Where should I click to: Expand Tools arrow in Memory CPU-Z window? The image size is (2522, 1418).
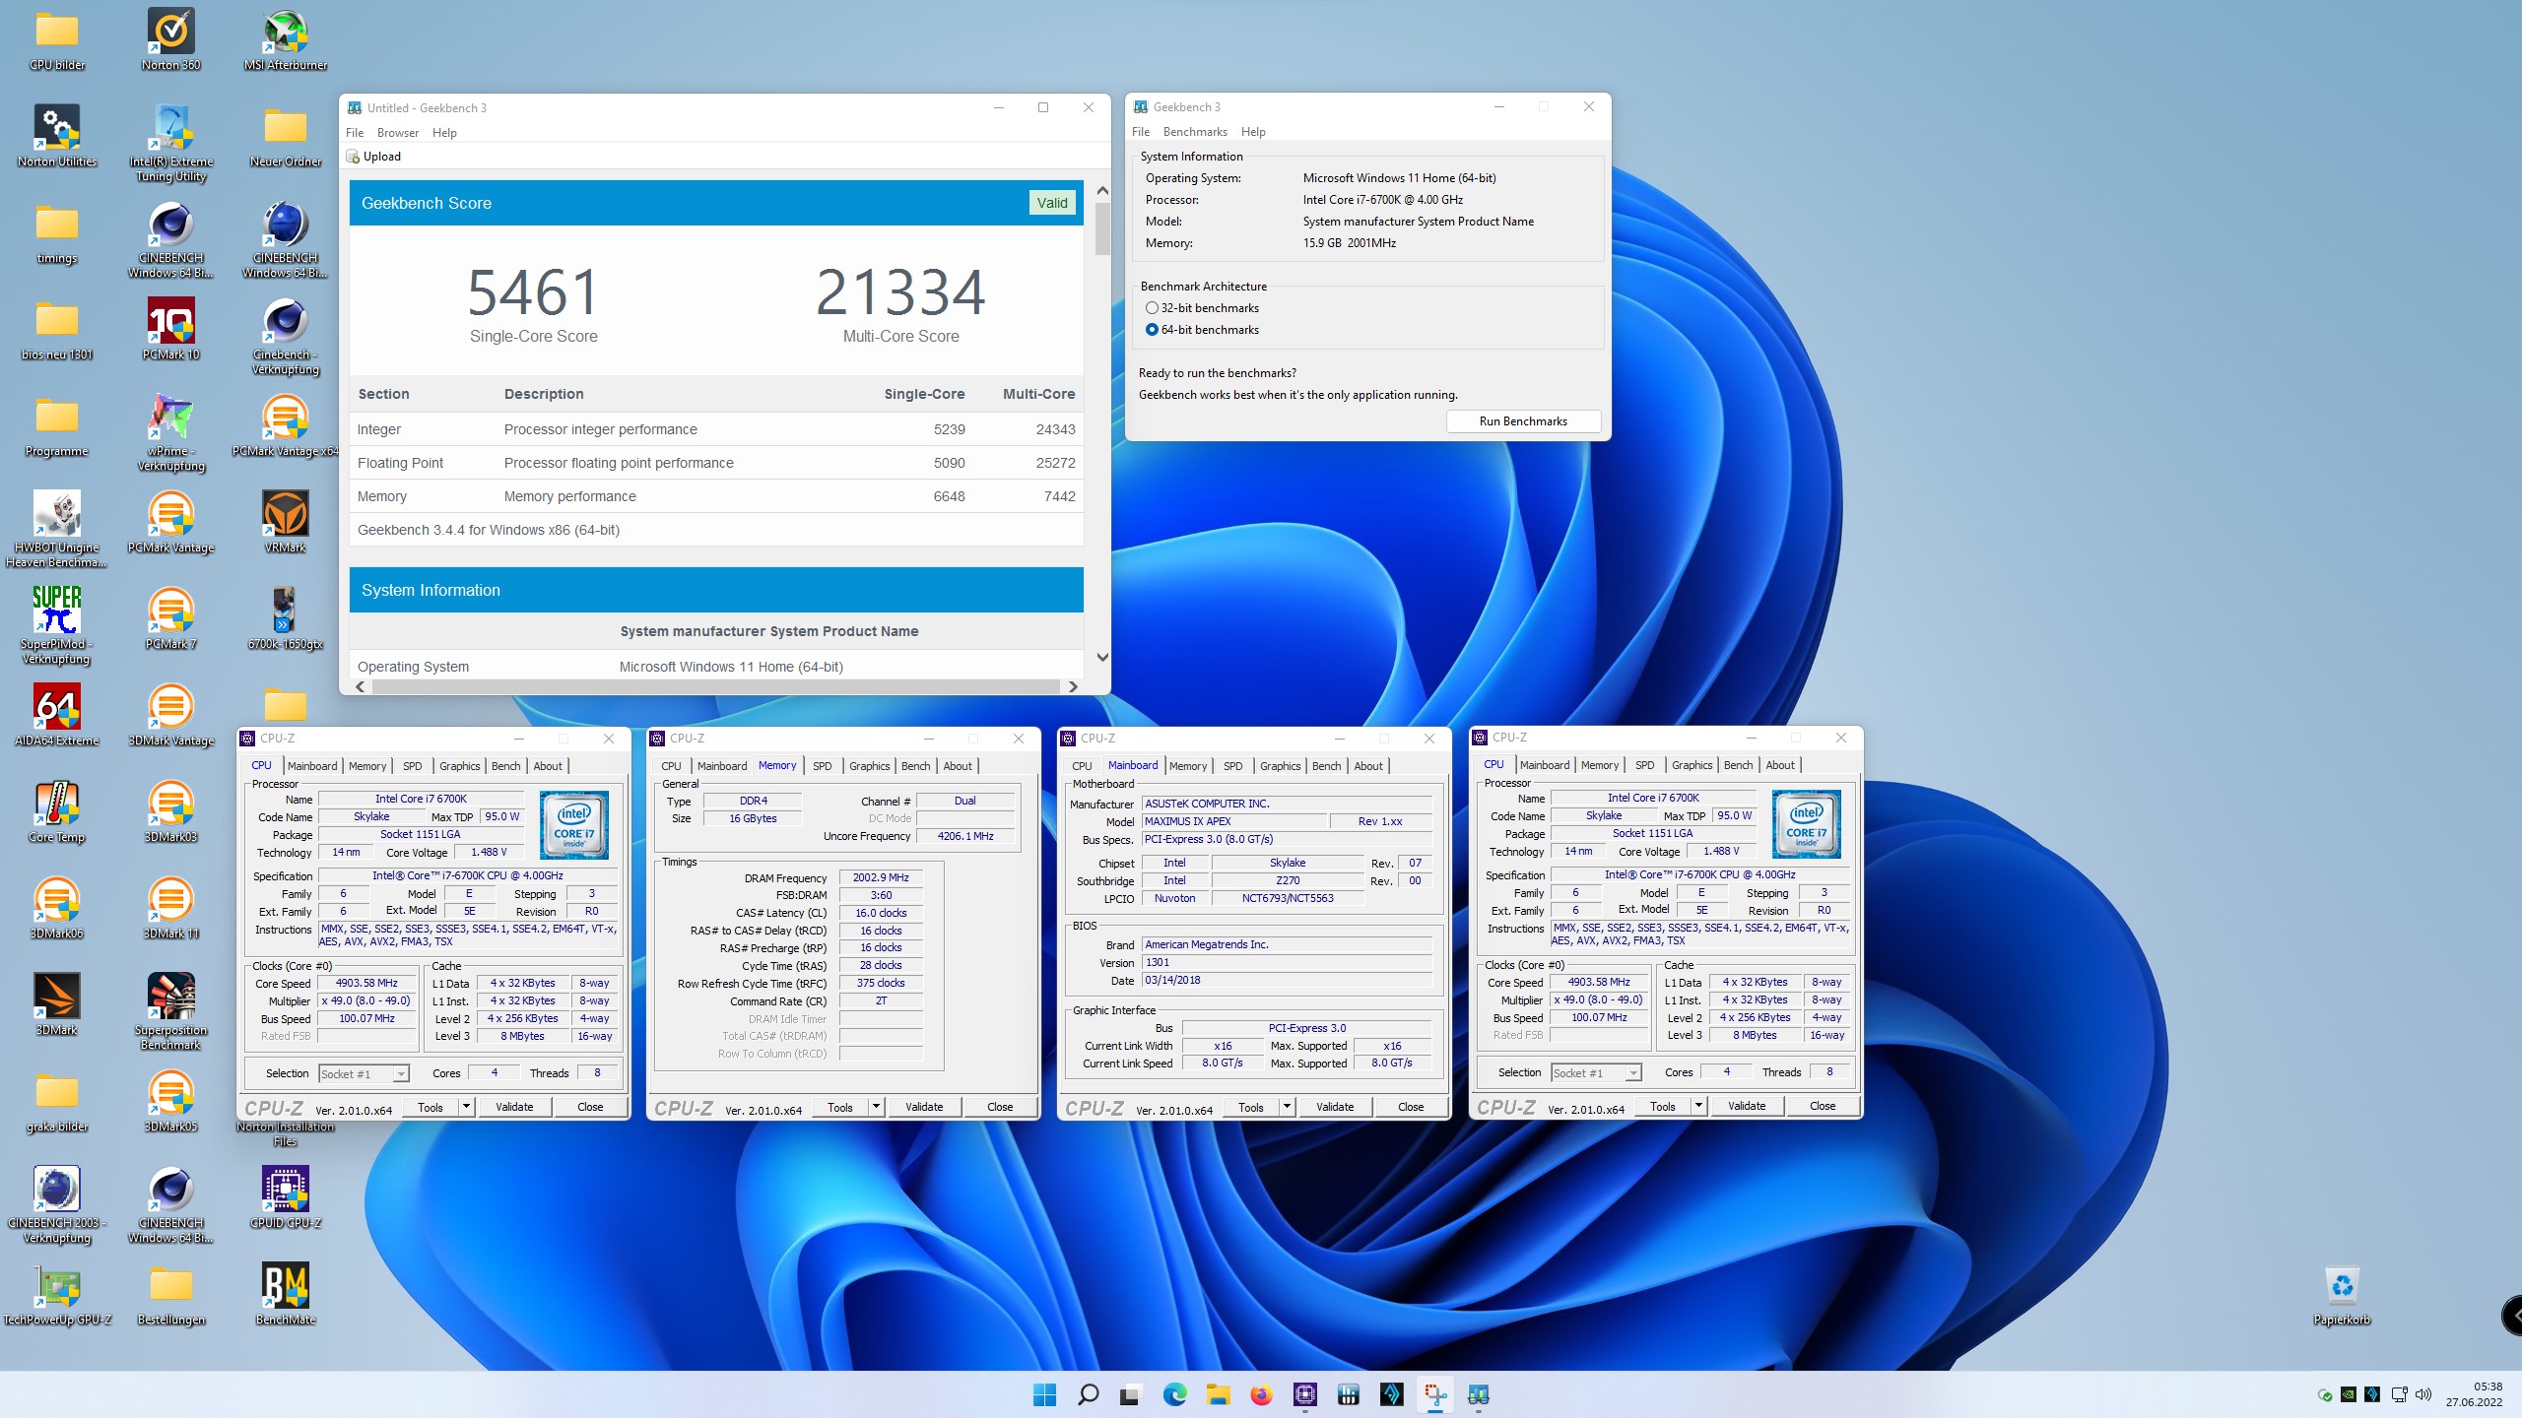[876, 1107]
